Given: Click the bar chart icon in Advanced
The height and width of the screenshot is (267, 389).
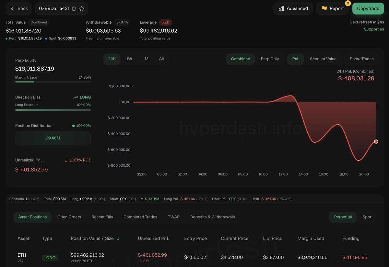Looking at the screenshot, I should tap(281, 9).
